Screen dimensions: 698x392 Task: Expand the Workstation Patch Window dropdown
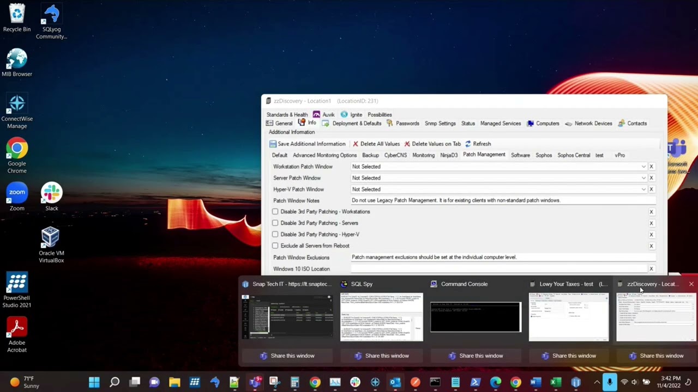pyautogui.click(x=643, y=167)
